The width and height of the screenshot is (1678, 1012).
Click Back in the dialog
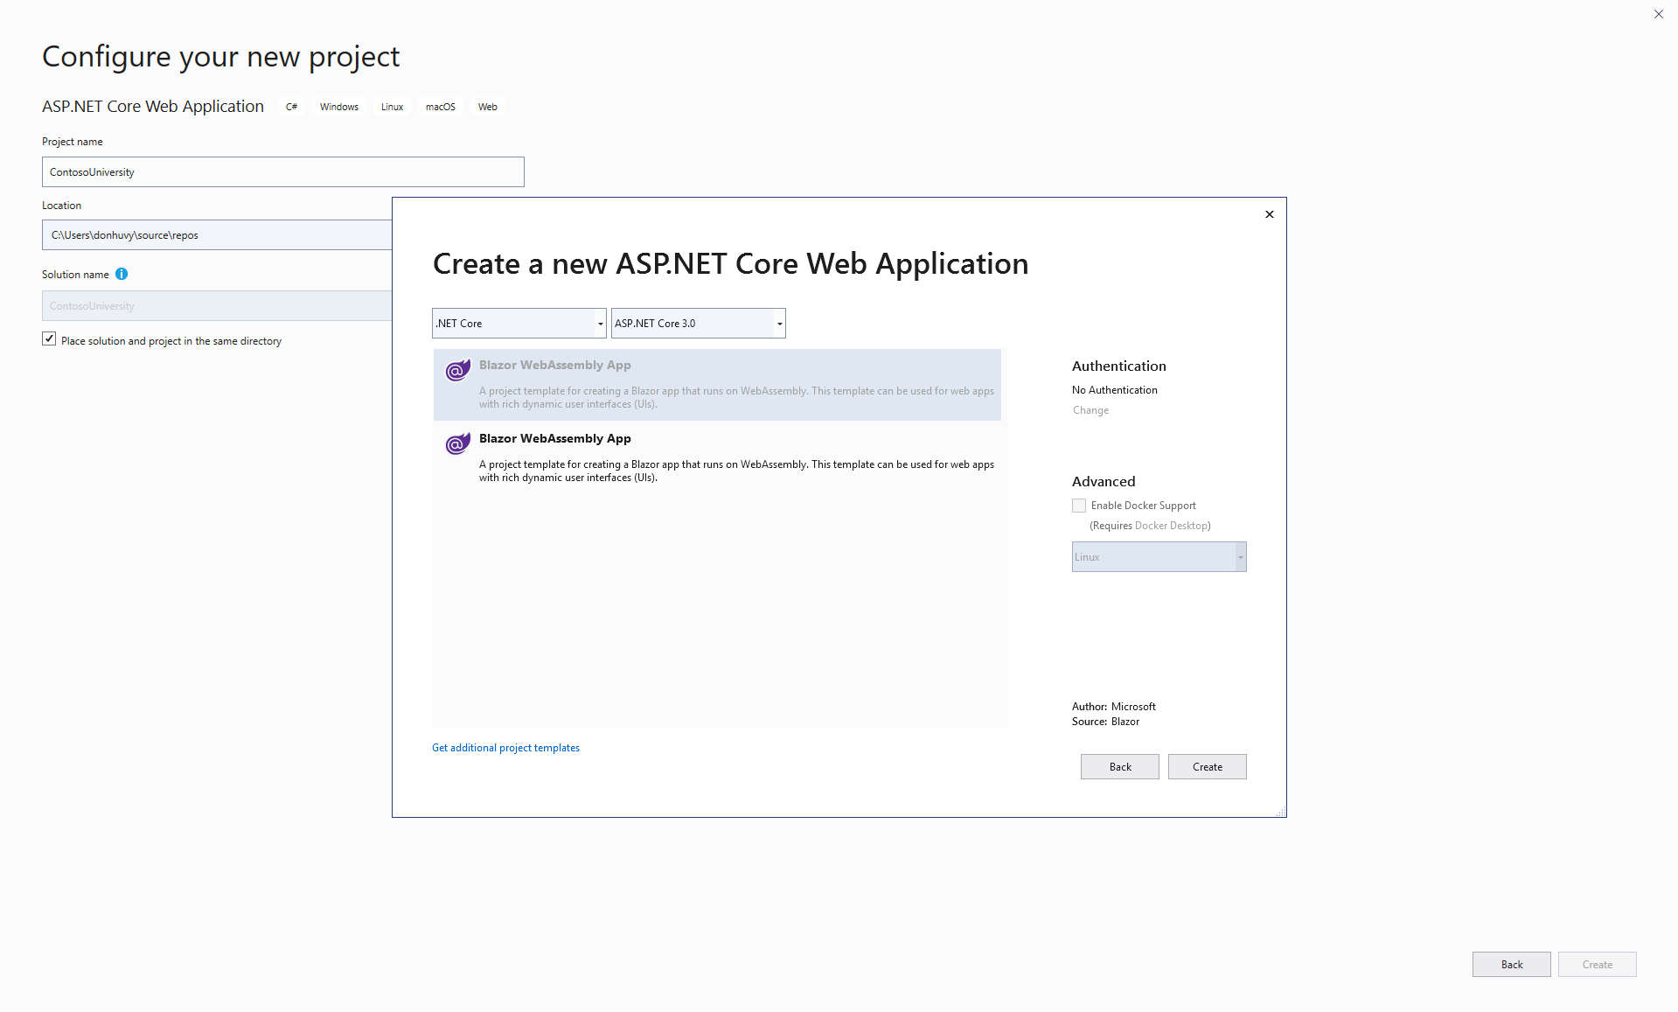pos(1119,766)
